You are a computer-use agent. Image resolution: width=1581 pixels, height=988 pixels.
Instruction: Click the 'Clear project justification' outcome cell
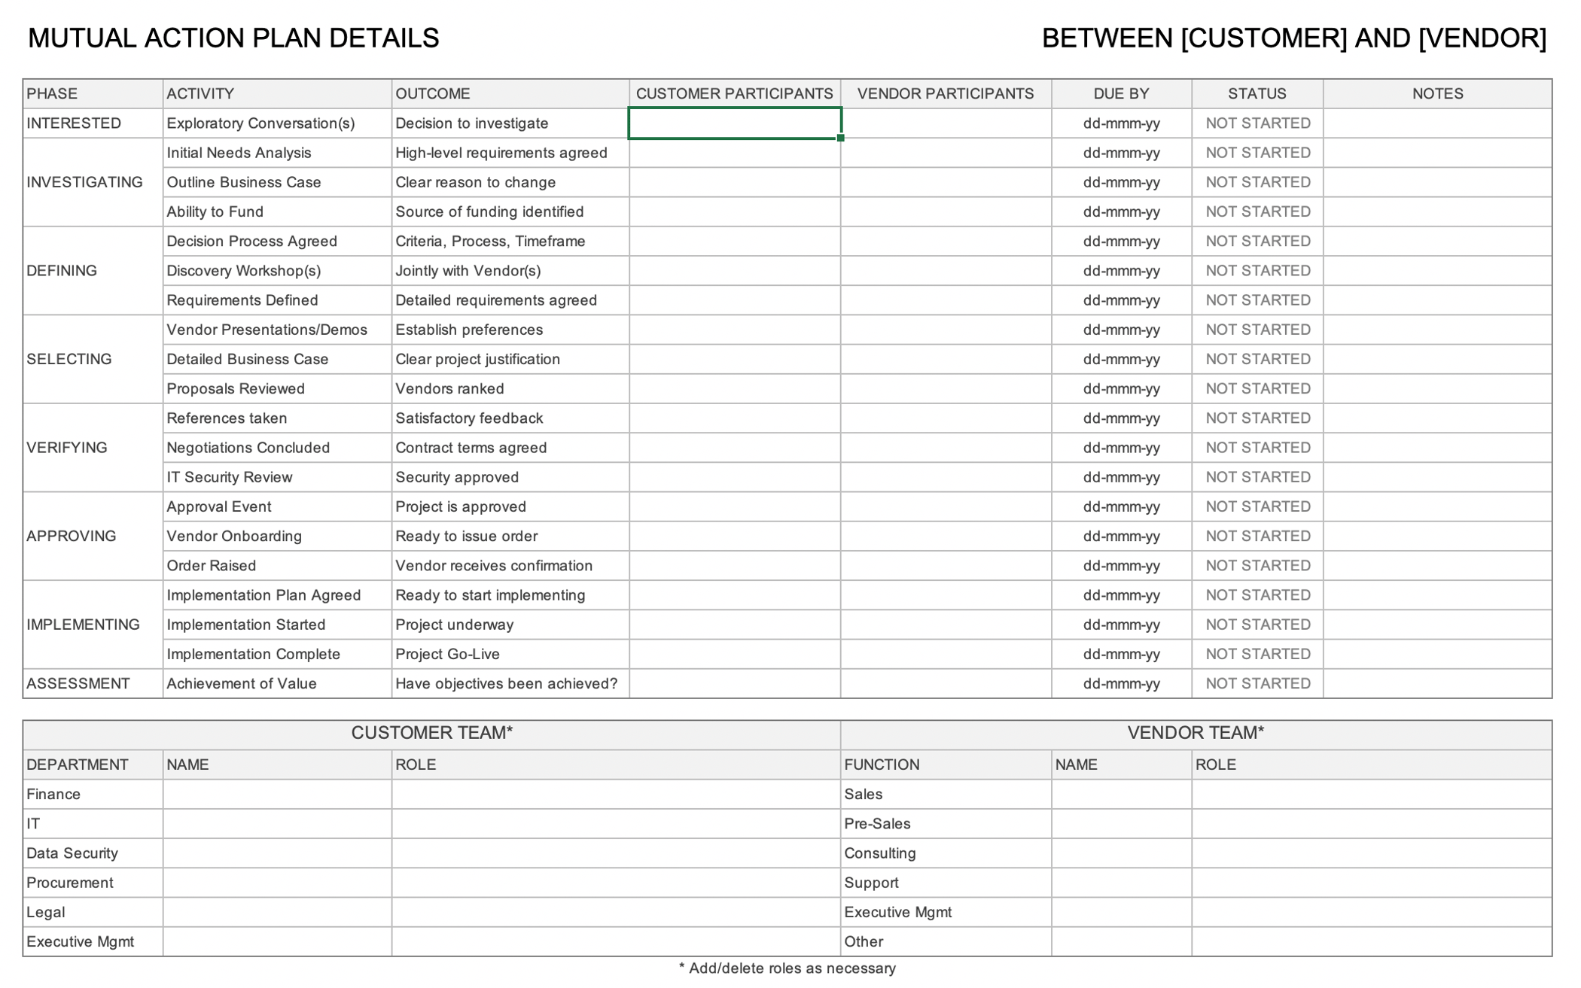[x=510, y=359]
